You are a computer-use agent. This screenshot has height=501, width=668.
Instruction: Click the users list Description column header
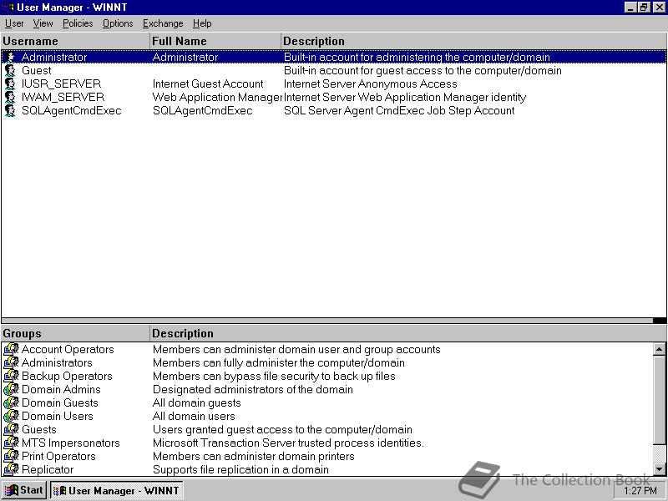pyautogui.click(x=473, y=41)
